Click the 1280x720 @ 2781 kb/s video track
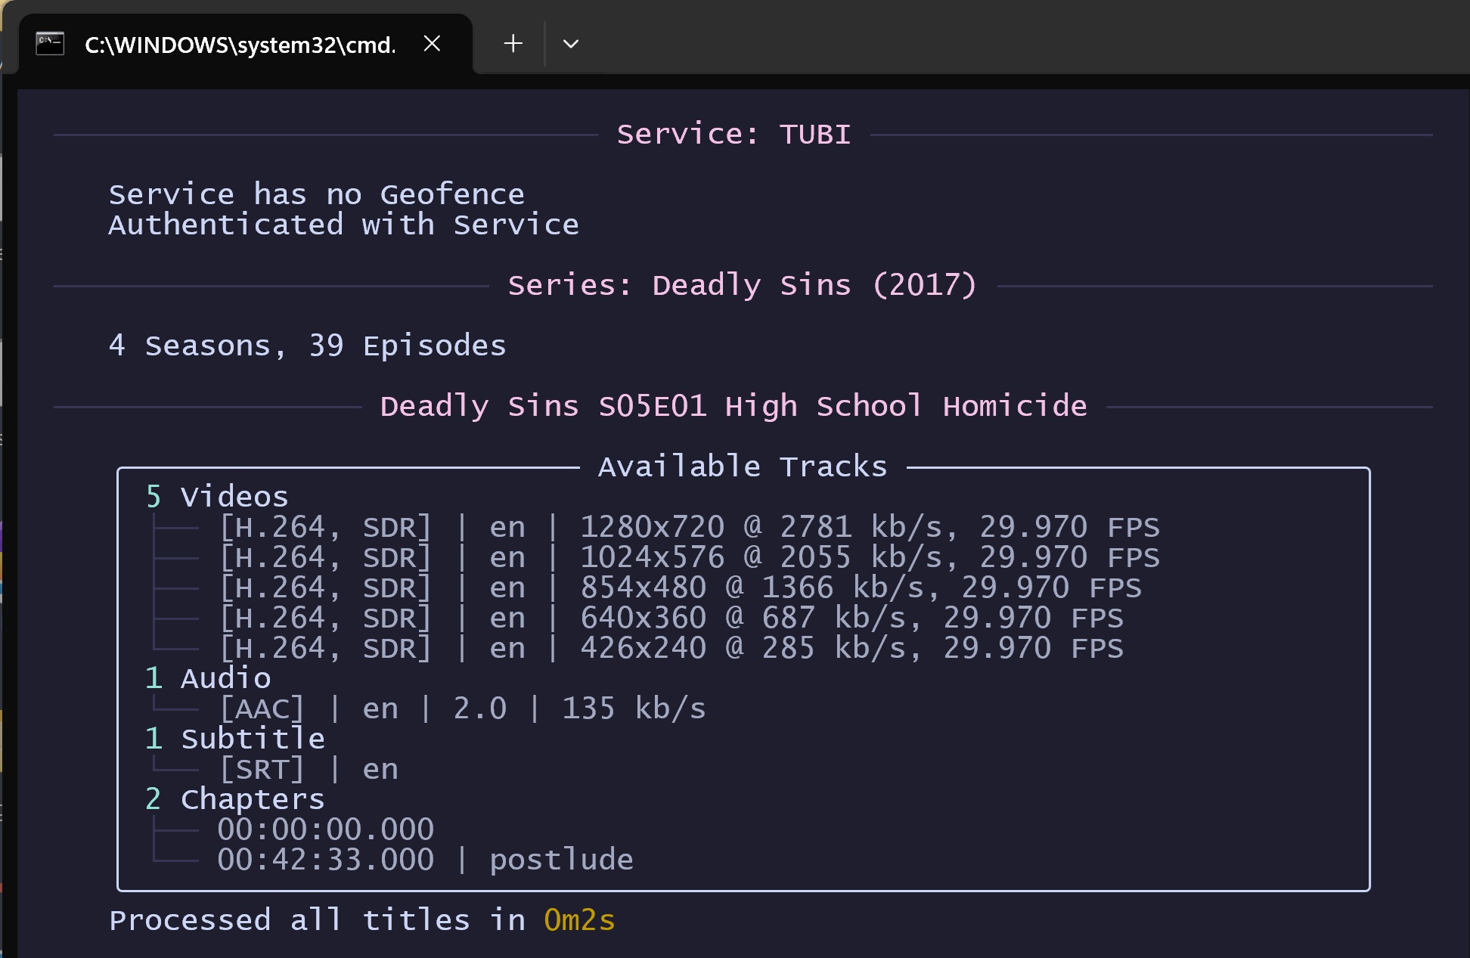This screenshot has width=1470, height=958. [688, 528]
